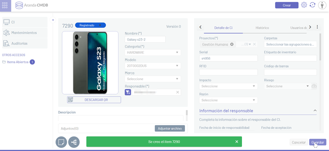This screenshot has height=151, width=329.
Task: Click the Versión 0 text
Action: pyautogui.click(x=174, y=27)
